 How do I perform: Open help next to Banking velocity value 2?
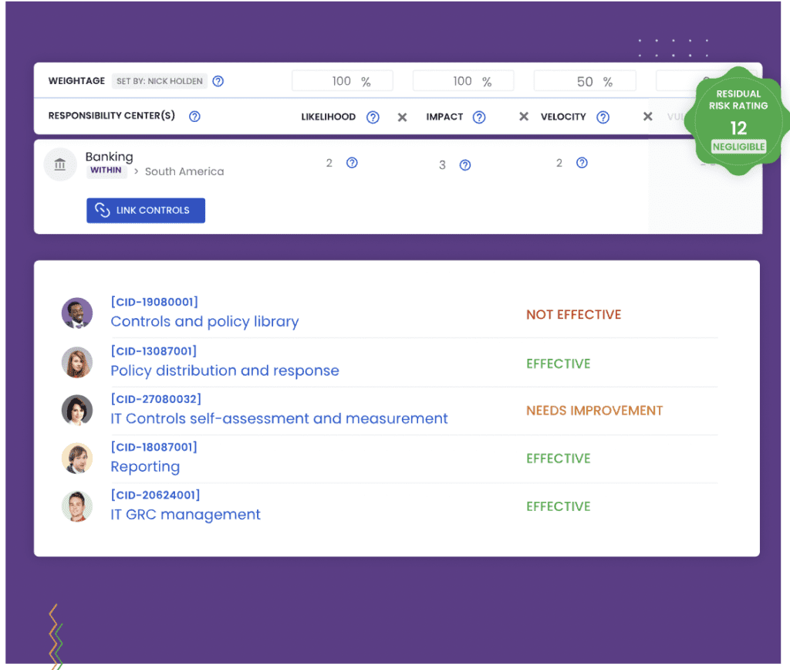(582, 163)
